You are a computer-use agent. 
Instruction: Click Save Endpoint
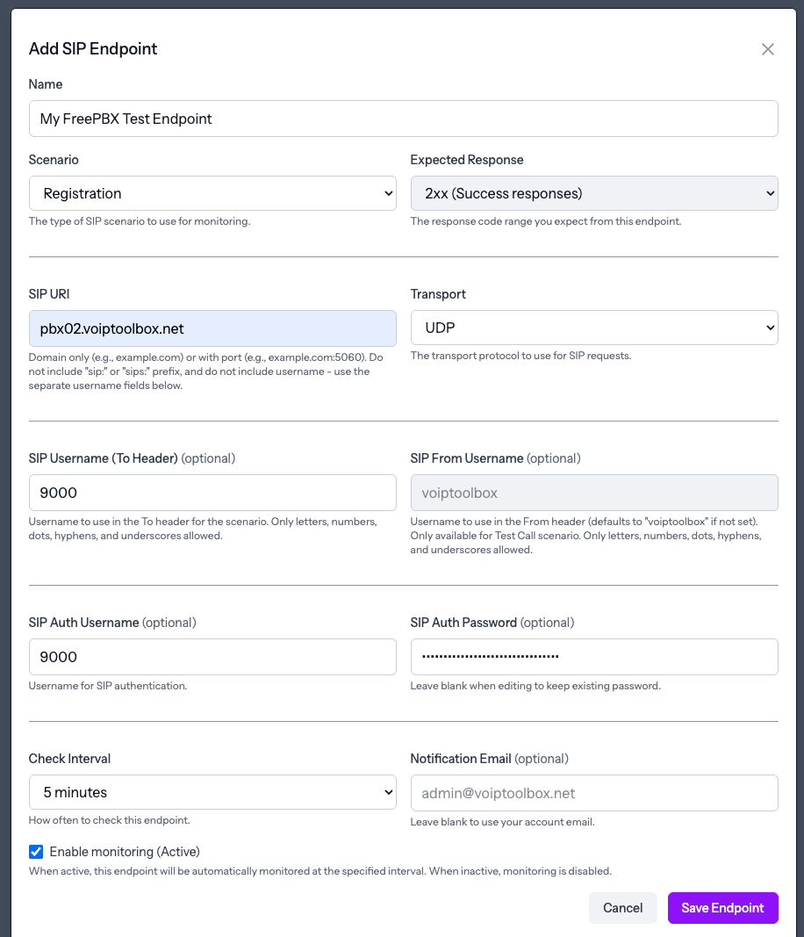(722, 907)
